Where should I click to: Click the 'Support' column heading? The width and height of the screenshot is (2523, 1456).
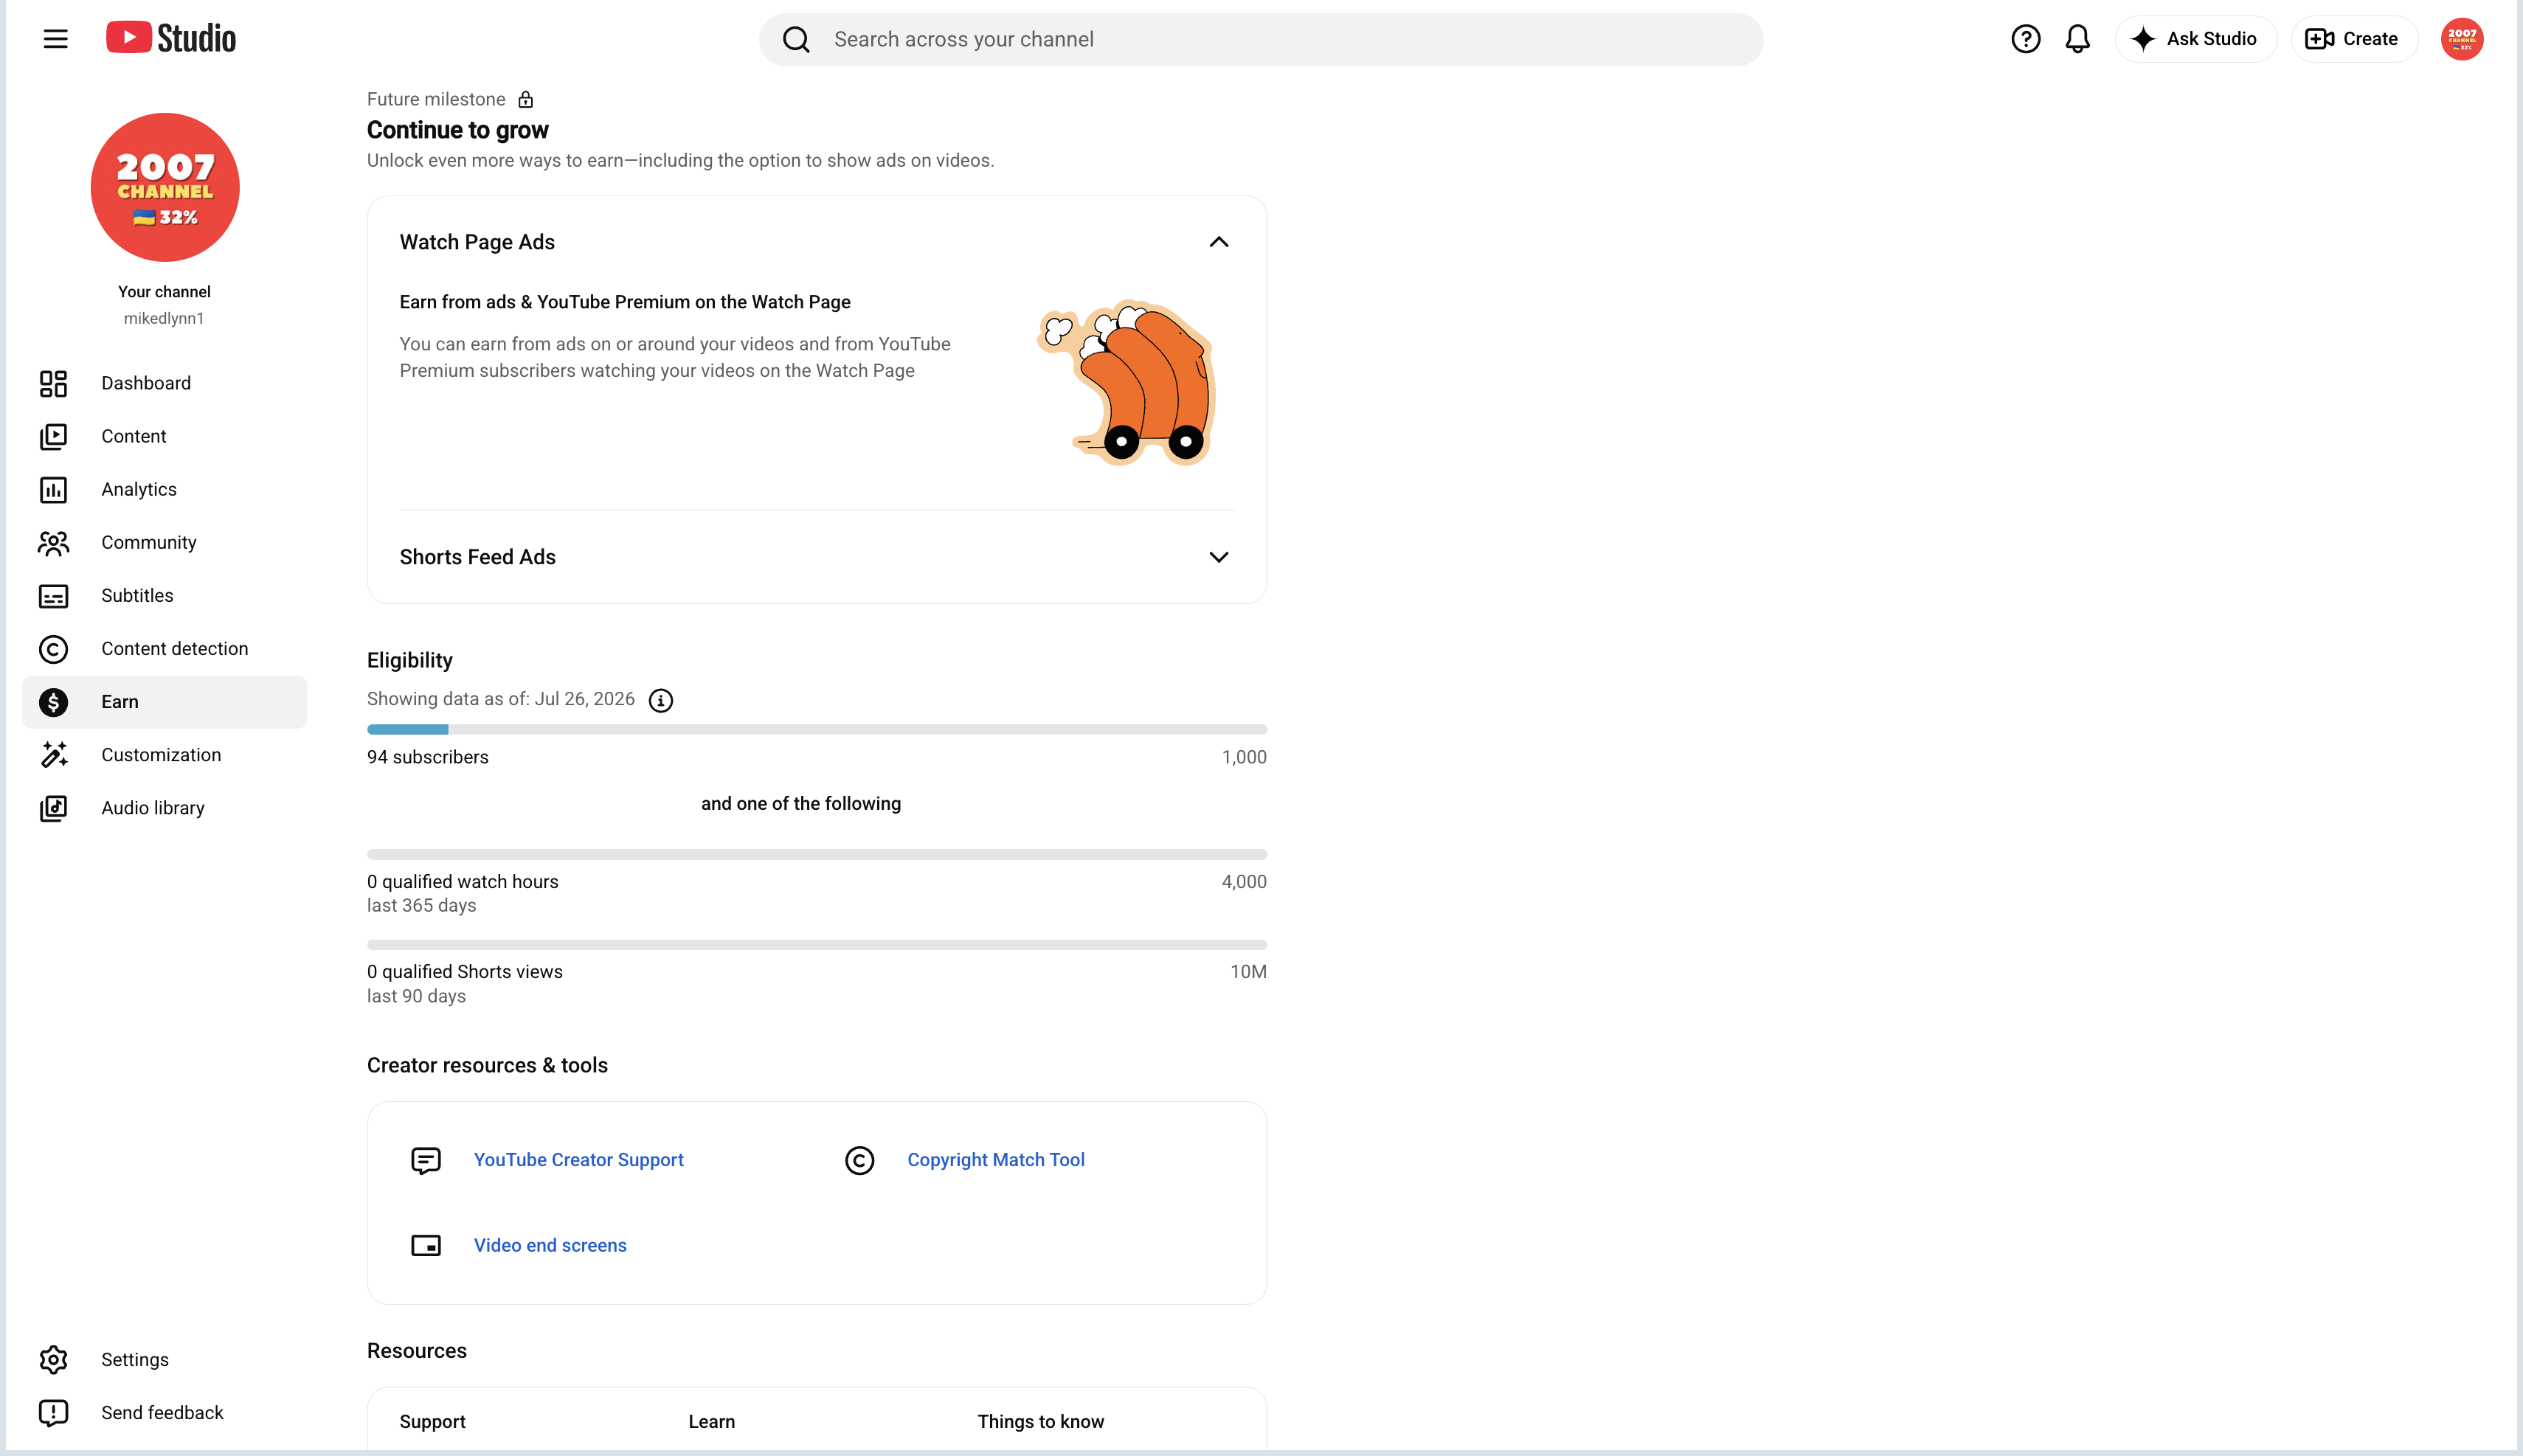[433, 1422]
